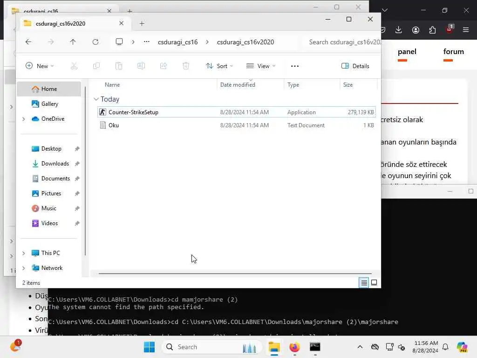The height and width of the screenshot is (358, 477).
Task: Open the Windows Start menu
Action: (x=149, y=347)
